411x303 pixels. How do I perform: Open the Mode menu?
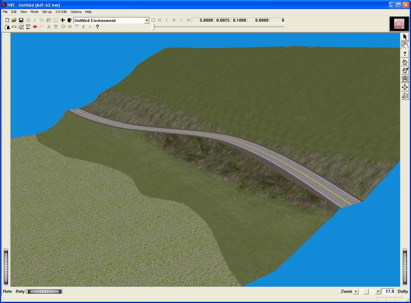[34, 12]
